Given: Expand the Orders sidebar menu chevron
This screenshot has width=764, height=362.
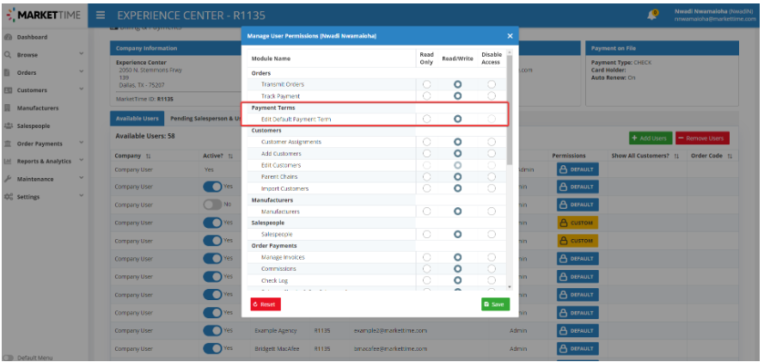Looking at the screenshot, I should coord(82,71).
